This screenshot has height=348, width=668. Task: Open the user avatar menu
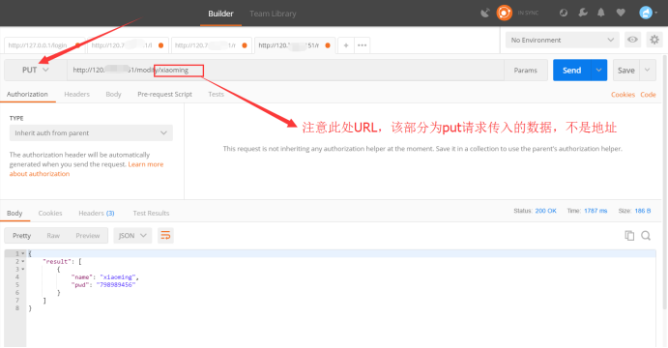648,13
